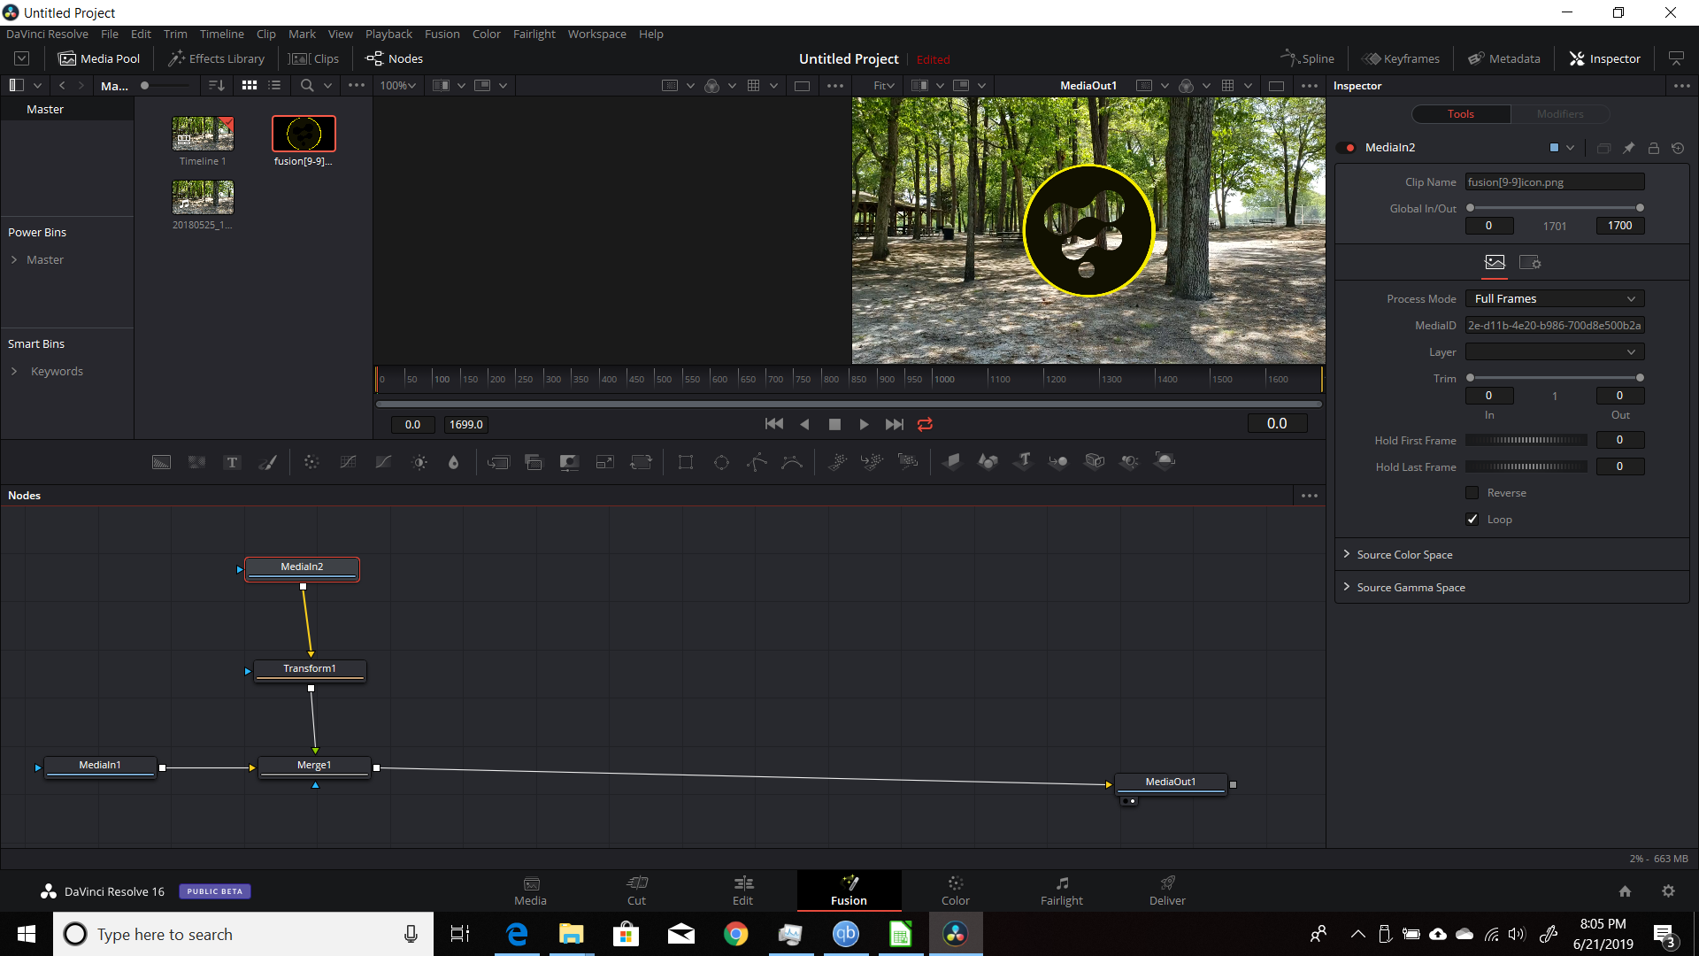Add a Shape 3D node

[x=988, y=461]
